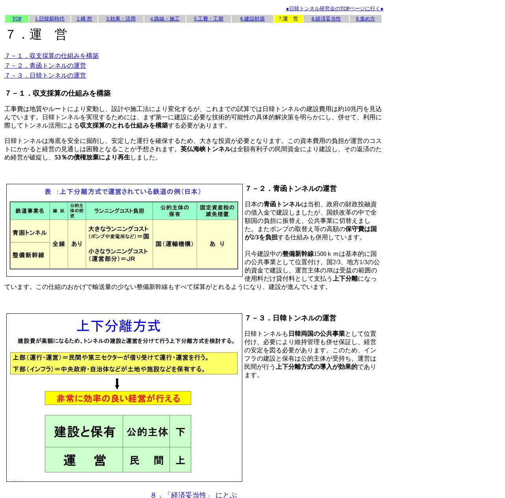Select the green TOP tab

pos(17,19)
